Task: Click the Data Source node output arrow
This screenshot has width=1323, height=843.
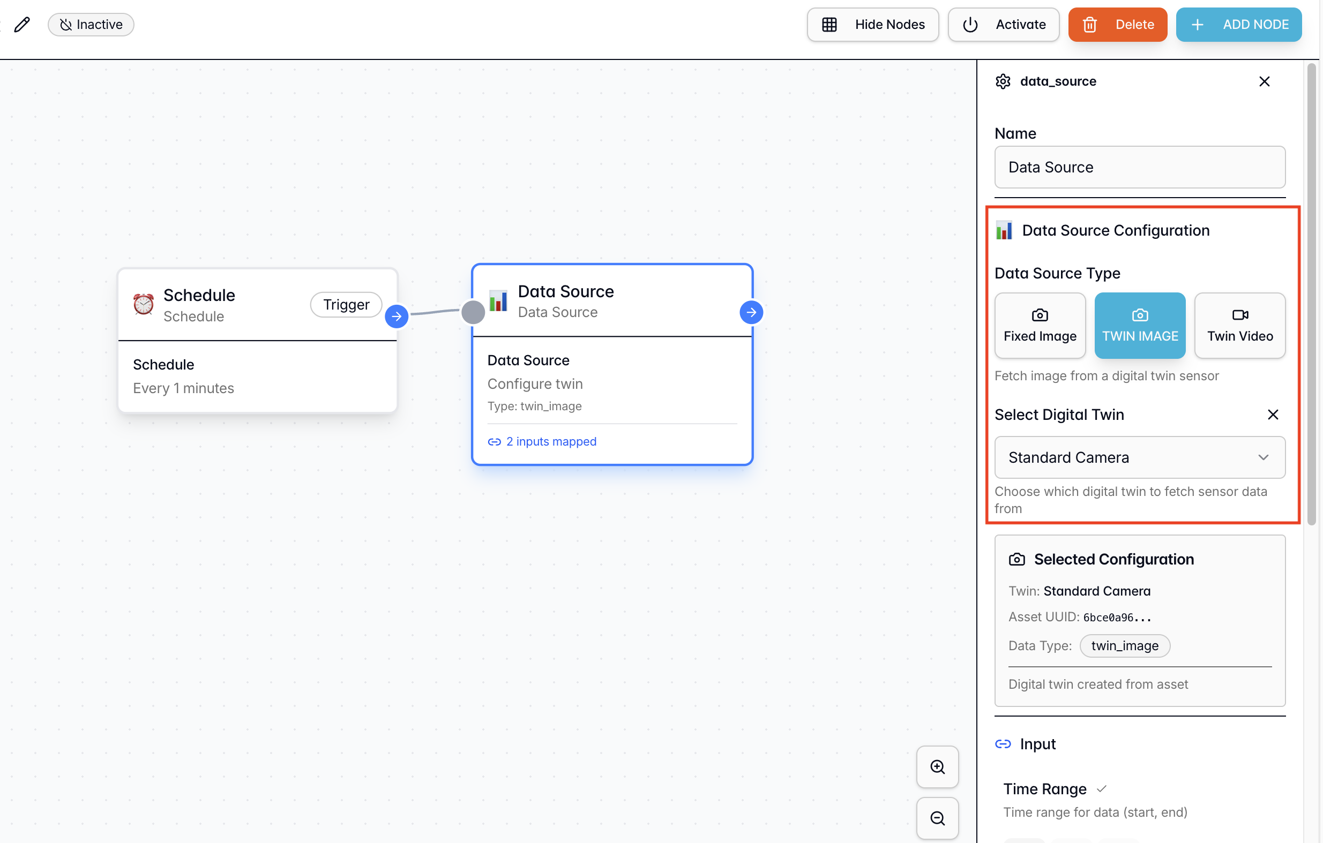Action: 751,312
